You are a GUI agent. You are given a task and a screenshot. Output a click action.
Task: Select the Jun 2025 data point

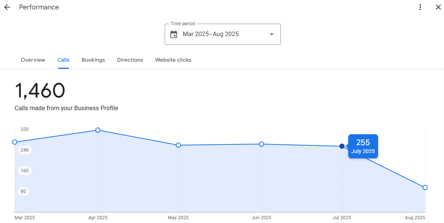pyautogui.click(x=262, y=144)
